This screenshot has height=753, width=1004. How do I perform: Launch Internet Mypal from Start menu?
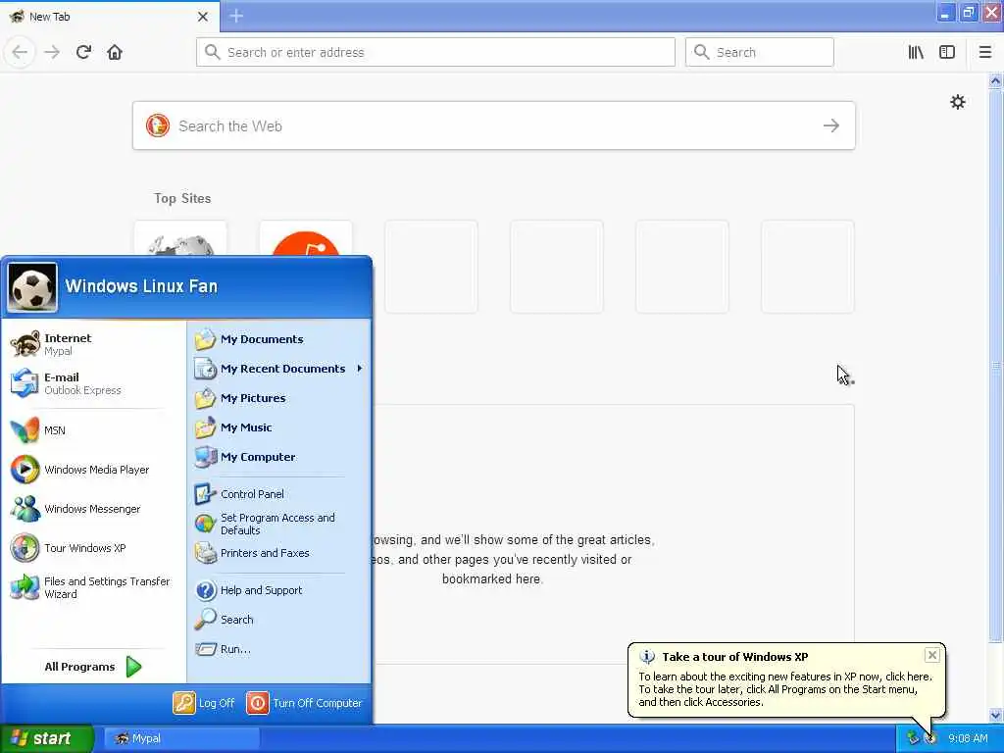(x=93, y=344)
